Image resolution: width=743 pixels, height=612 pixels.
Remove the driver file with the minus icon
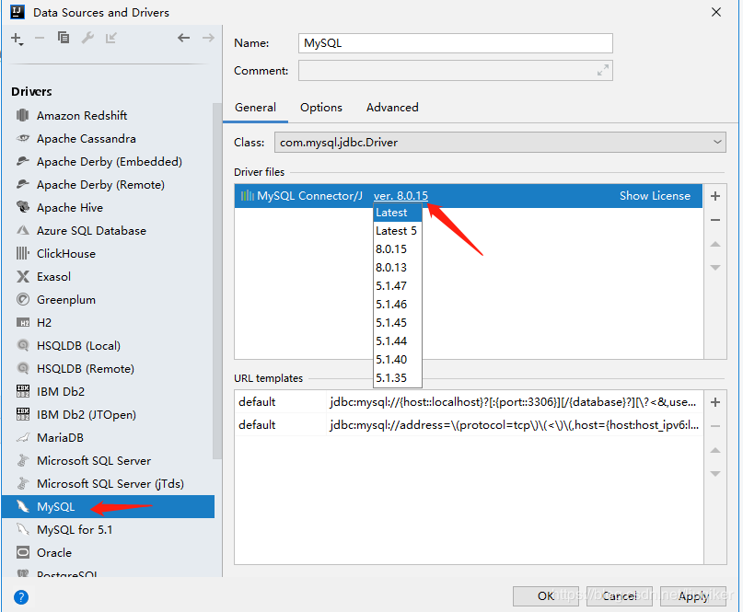coord(716,219)
